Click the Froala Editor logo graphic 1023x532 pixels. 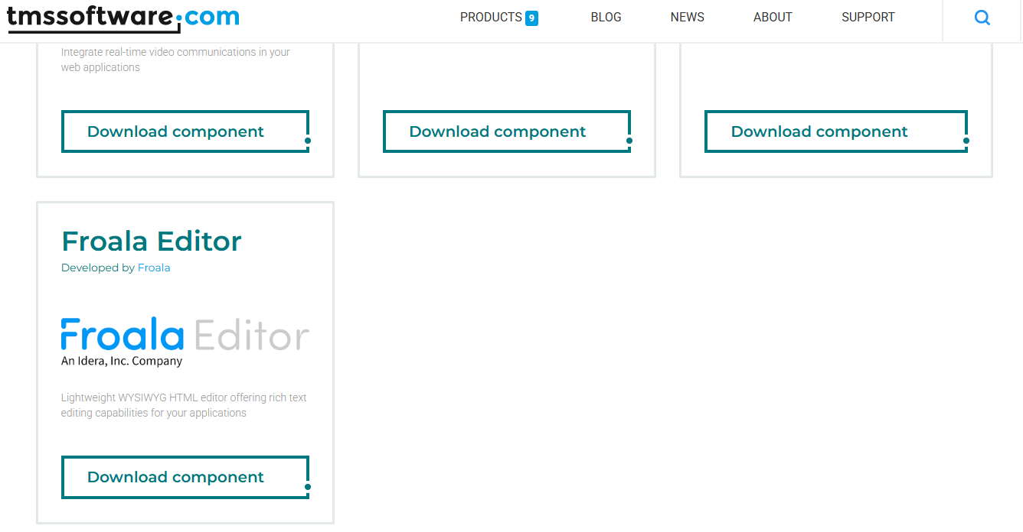point(184,336)
